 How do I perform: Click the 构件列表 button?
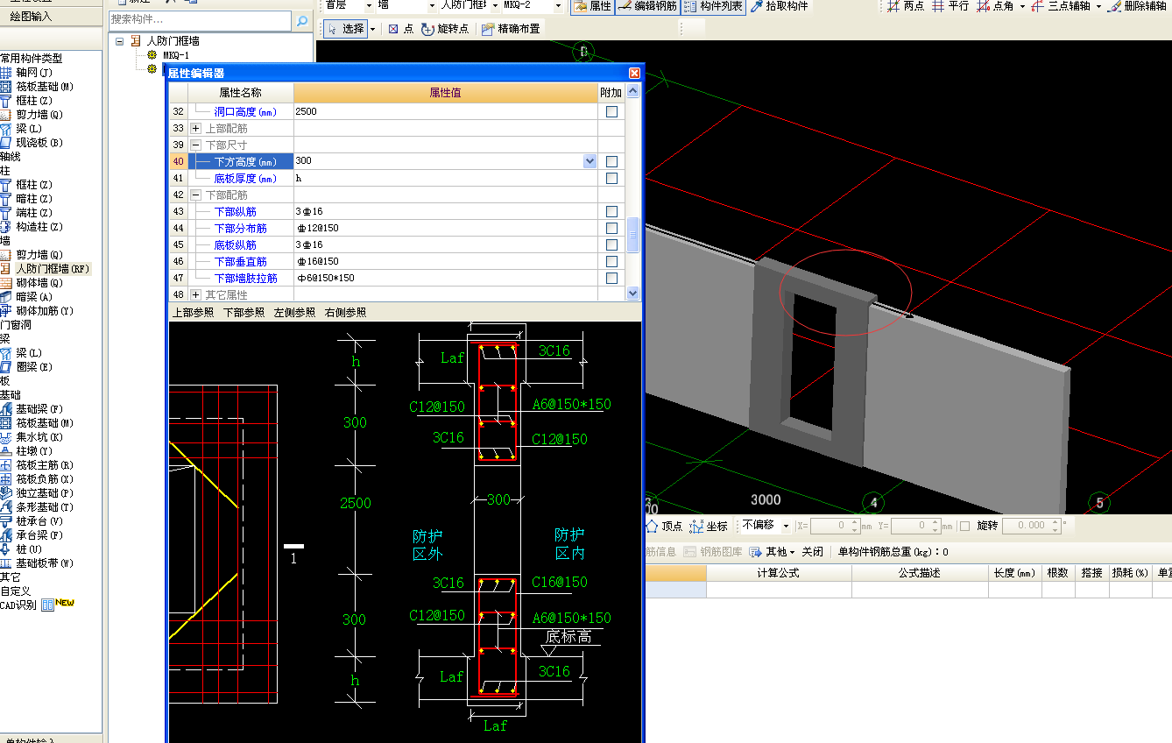pyautogui.click(x=713, y=6)
